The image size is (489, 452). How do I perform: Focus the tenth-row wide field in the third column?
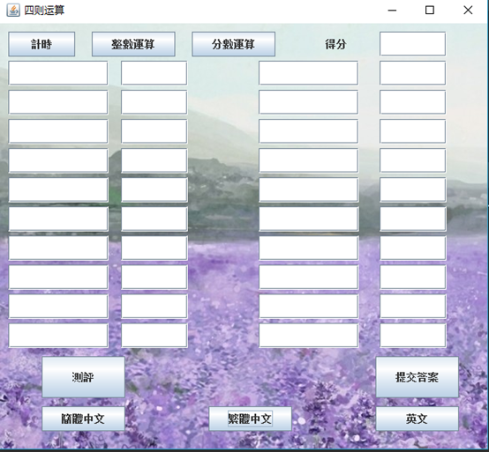tap(308, 336)
